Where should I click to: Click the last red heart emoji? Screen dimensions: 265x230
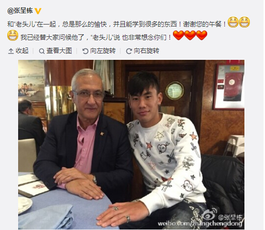click(x=202, y=35)
